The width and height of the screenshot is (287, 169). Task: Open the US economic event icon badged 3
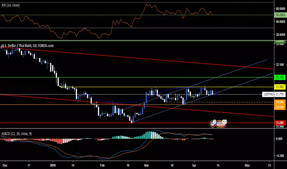point(213,124)
